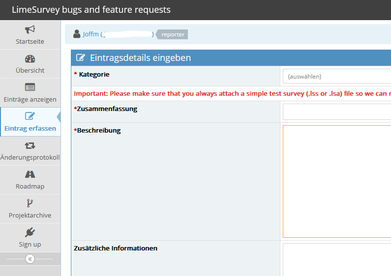Select the Roadmap menu label
The image size is (391, 276).
pos(30,186)
